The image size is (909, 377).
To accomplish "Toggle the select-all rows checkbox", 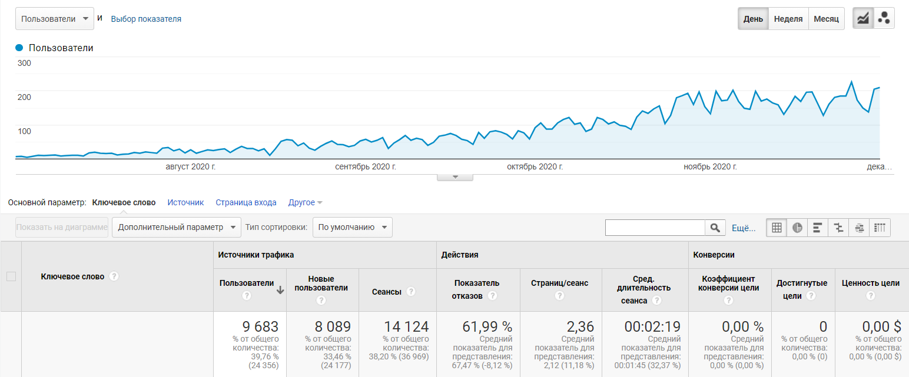I will (x=11, y=276).
